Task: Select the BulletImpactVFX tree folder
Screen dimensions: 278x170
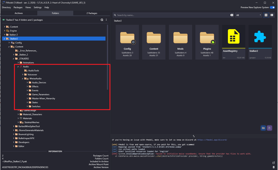Action: click(26, 138)
